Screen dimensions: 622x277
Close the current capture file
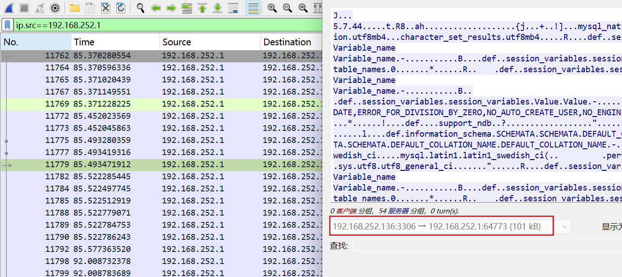pos(105,8)
